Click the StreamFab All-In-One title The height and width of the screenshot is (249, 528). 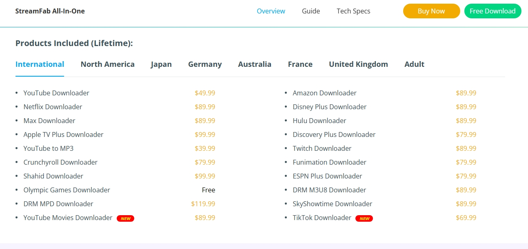(50, 11)
